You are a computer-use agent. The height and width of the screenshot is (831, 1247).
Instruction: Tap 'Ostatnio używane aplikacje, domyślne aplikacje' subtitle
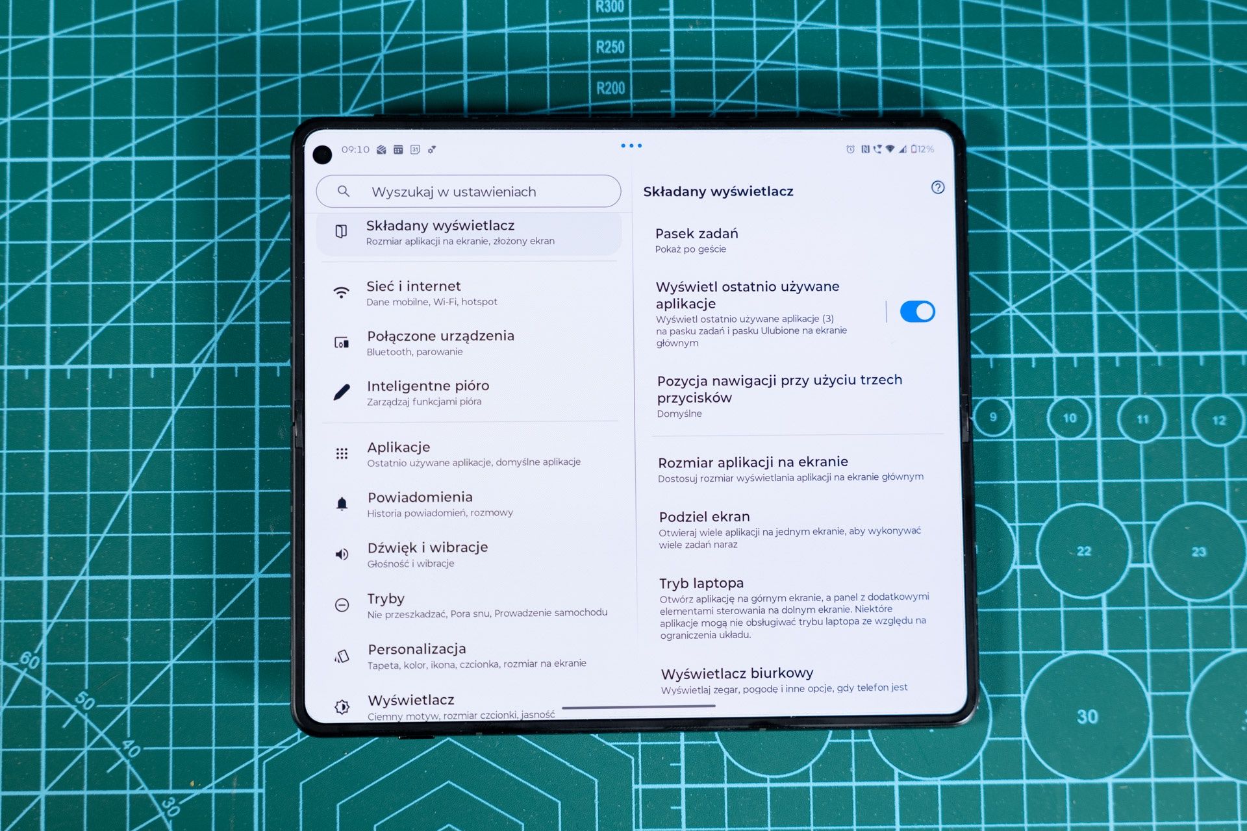474,462
